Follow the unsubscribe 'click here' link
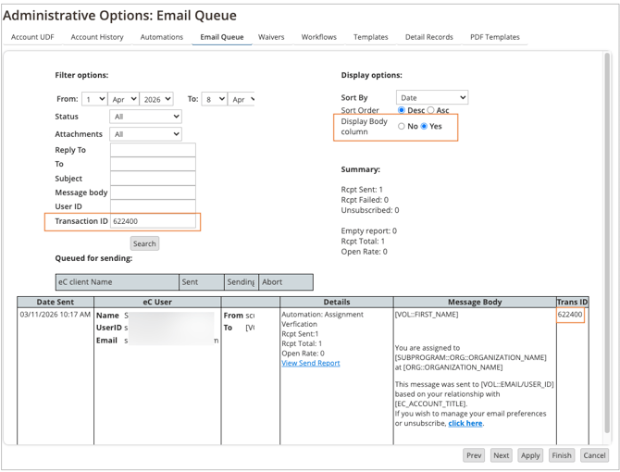 click(x=465, y=423)
